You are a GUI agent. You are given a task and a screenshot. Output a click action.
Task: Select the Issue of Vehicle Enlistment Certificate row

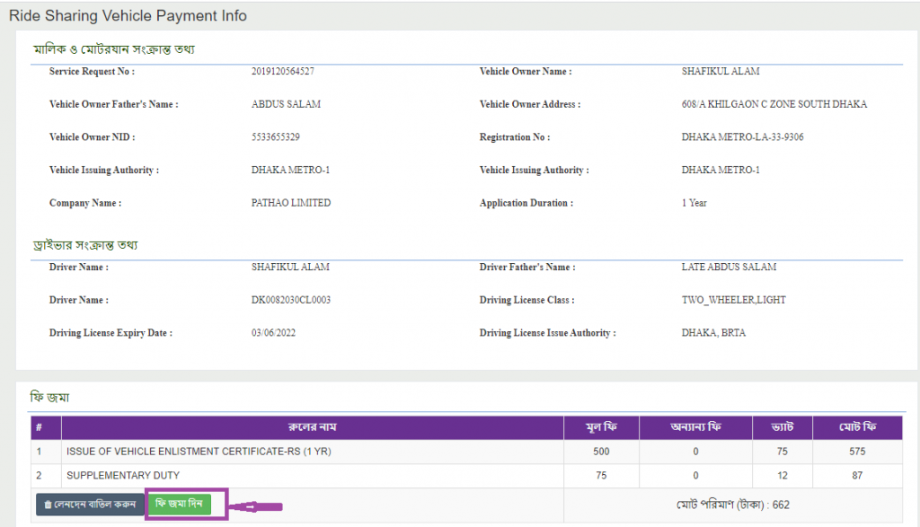pyautogui.click(x=199, y=452)
